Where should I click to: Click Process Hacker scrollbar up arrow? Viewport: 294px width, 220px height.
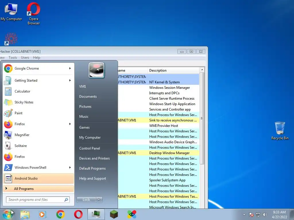202,70
